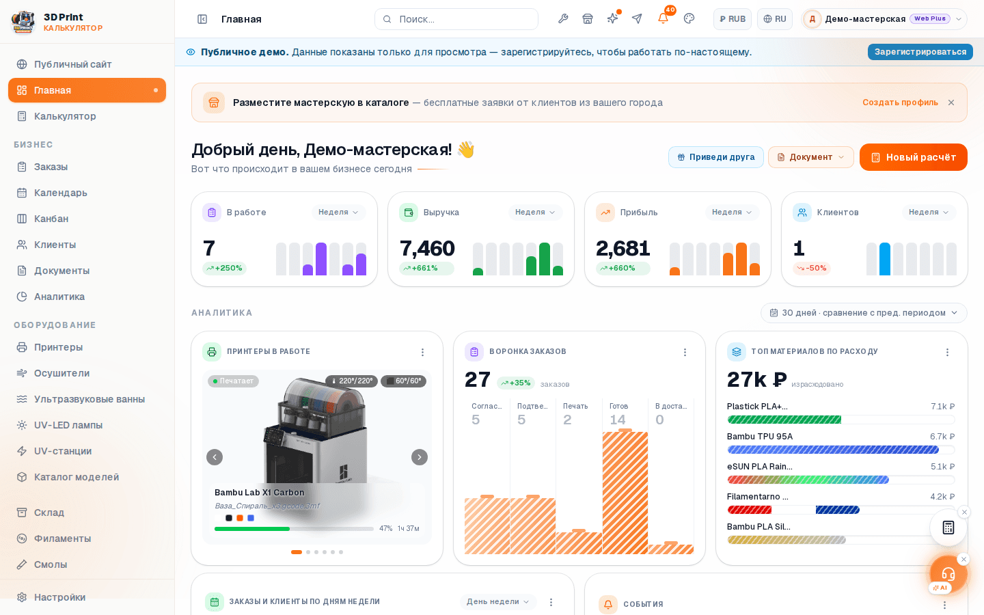Viewport: 984px width, 615px height.
Task: Open menu of Принтеры в работе card
Action: 422,352
